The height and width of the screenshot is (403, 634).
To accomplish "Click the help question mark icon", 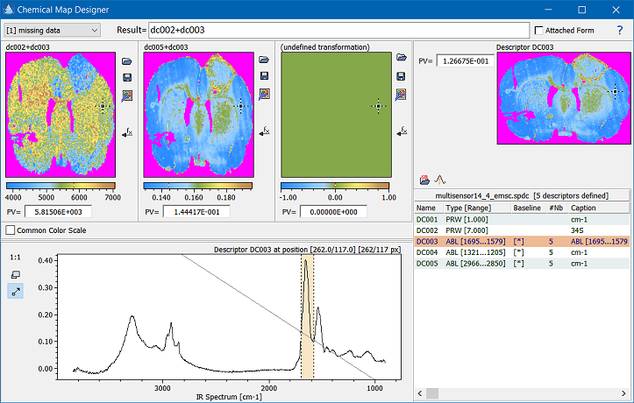I will point(619,30).
